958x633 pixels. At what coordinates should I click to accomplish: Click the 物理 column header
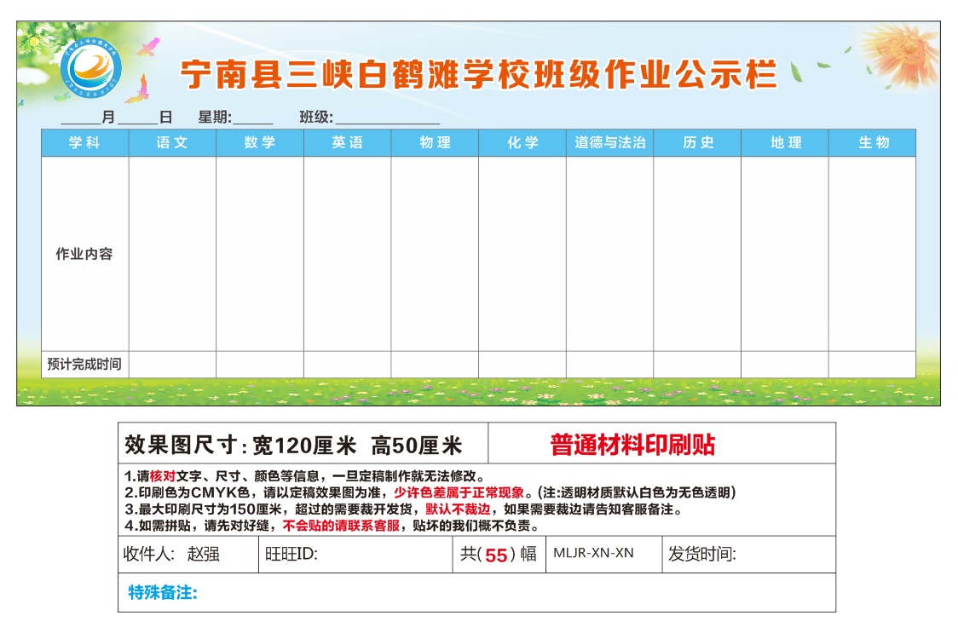[x=435, y=142]
